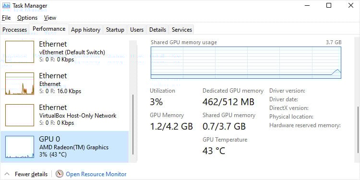Click the Shared GPU memory usage heading
The width and height of the screenshot is (360, 180).
[x=184, y=42]
